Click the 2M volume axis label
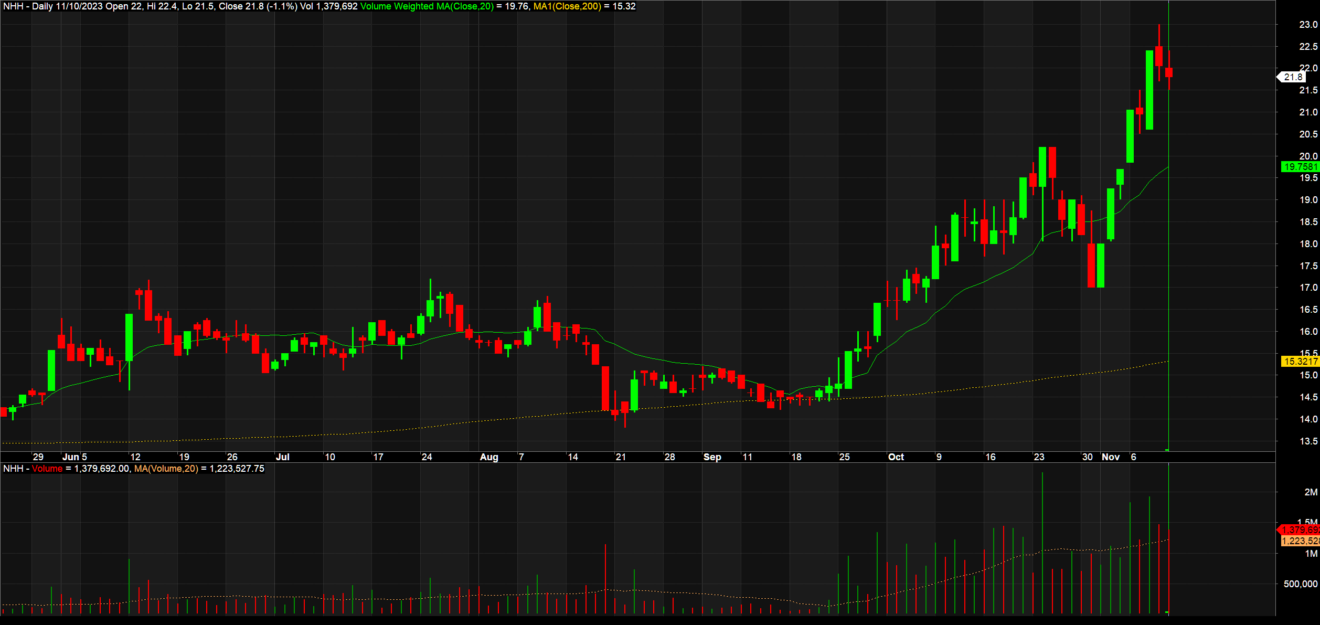Image resolution: width=1320 pixels, height=625 pixels. click(x=1311, y=492)
